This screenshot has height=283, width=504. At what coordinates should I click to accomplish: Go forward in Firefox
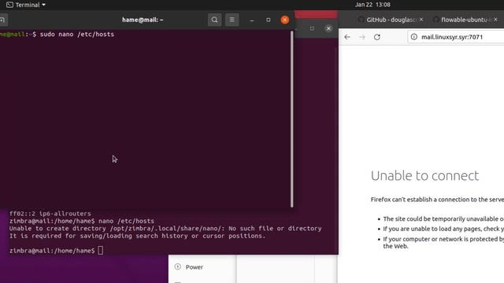[x=362, y=37]
